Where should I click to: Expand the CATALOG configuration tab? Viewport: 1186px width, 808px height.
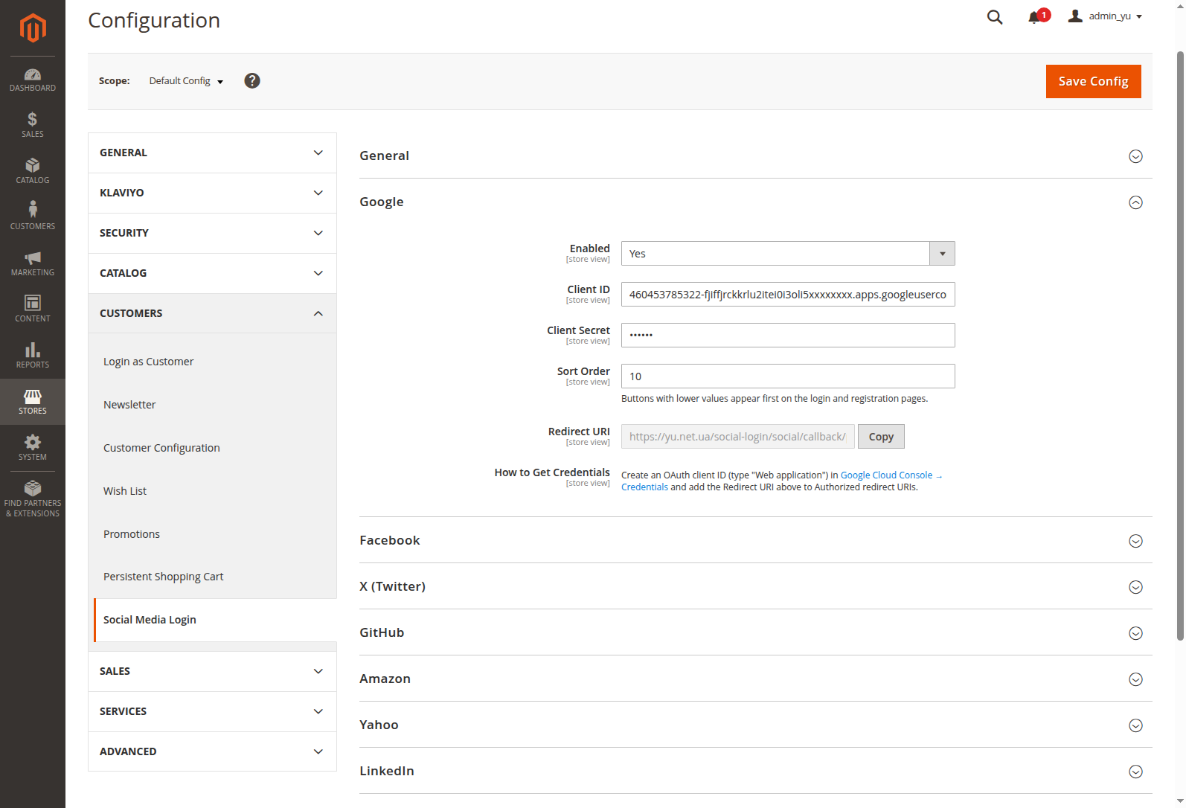[x=212, y=273]
